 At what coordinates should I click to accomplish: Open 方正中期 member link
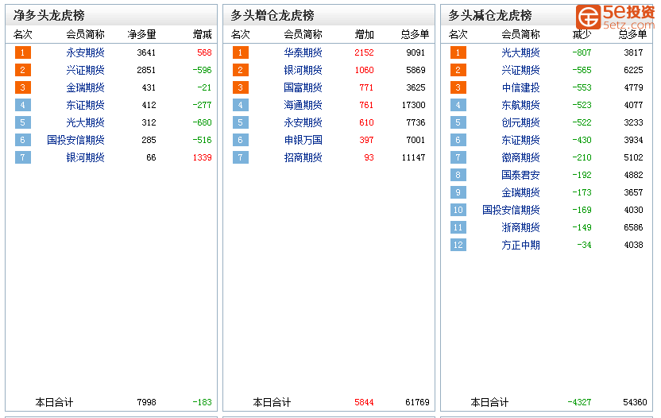[520, 245]
